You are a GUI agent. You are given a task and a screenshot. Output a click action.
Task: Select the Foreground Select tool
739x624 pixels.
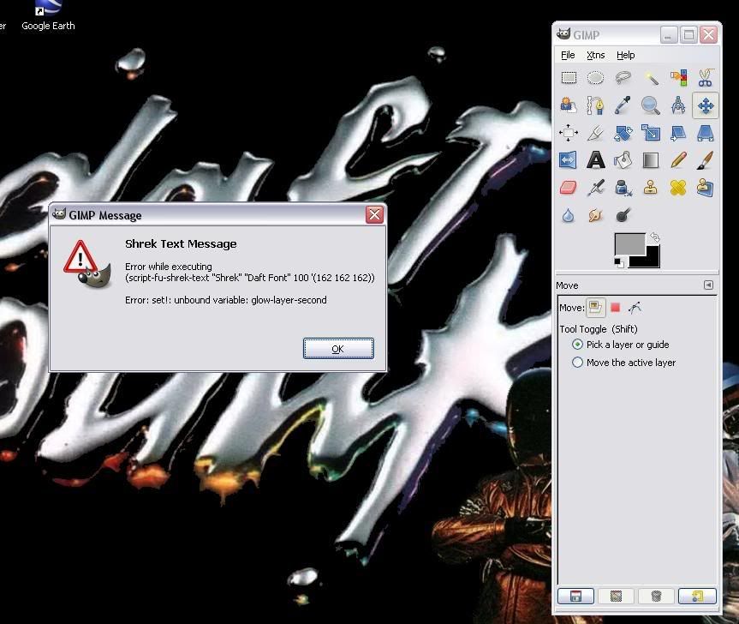click(569, 105)
